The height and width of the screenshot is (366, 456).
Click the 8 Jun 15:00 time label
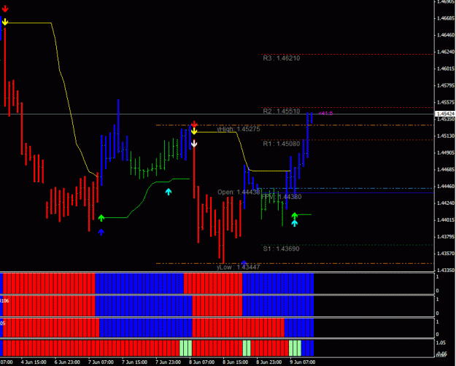pos(236,362)
